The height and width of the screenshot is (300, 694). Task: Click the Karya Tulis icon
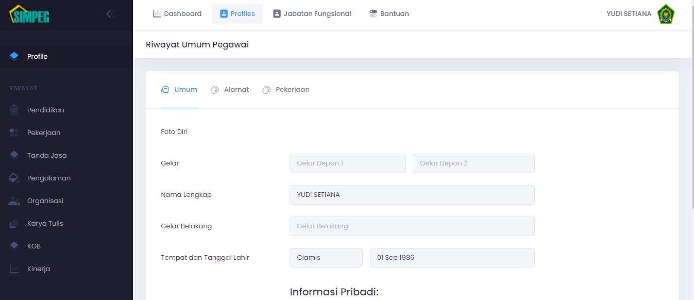point(14,223)
